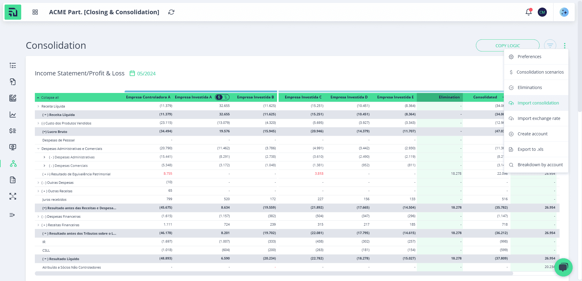Open the notifications bell
The image size is (582, 281).
pos(529,12)
